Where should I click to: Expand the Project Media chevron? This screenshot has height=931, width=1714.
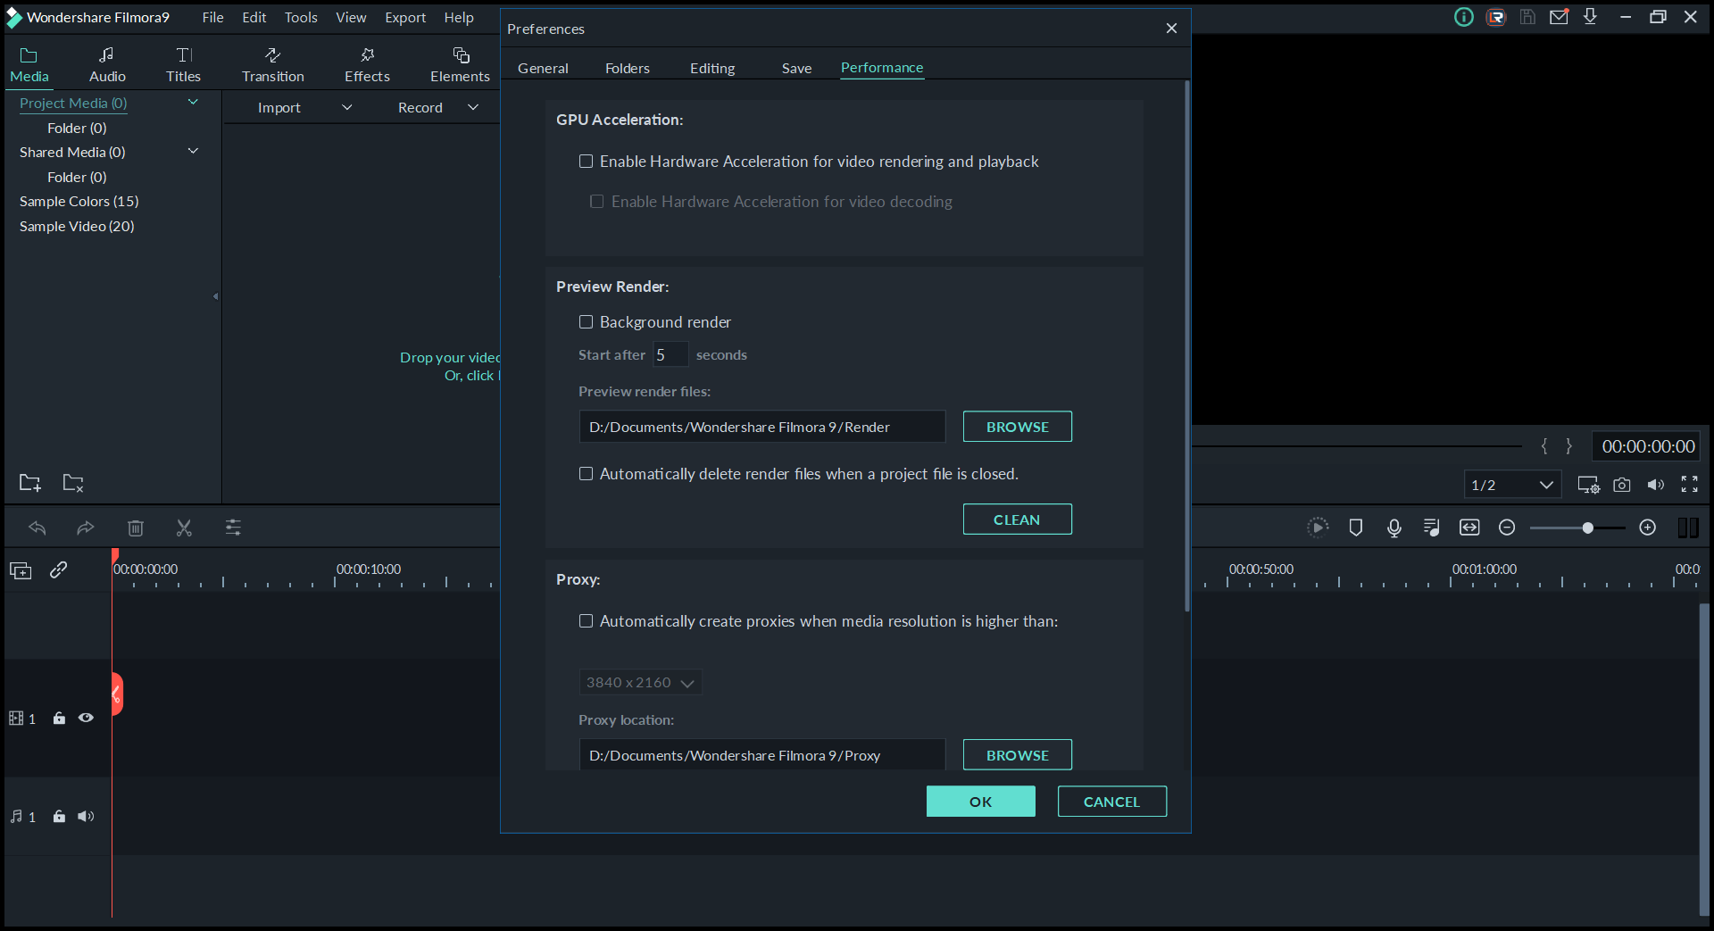193,103
